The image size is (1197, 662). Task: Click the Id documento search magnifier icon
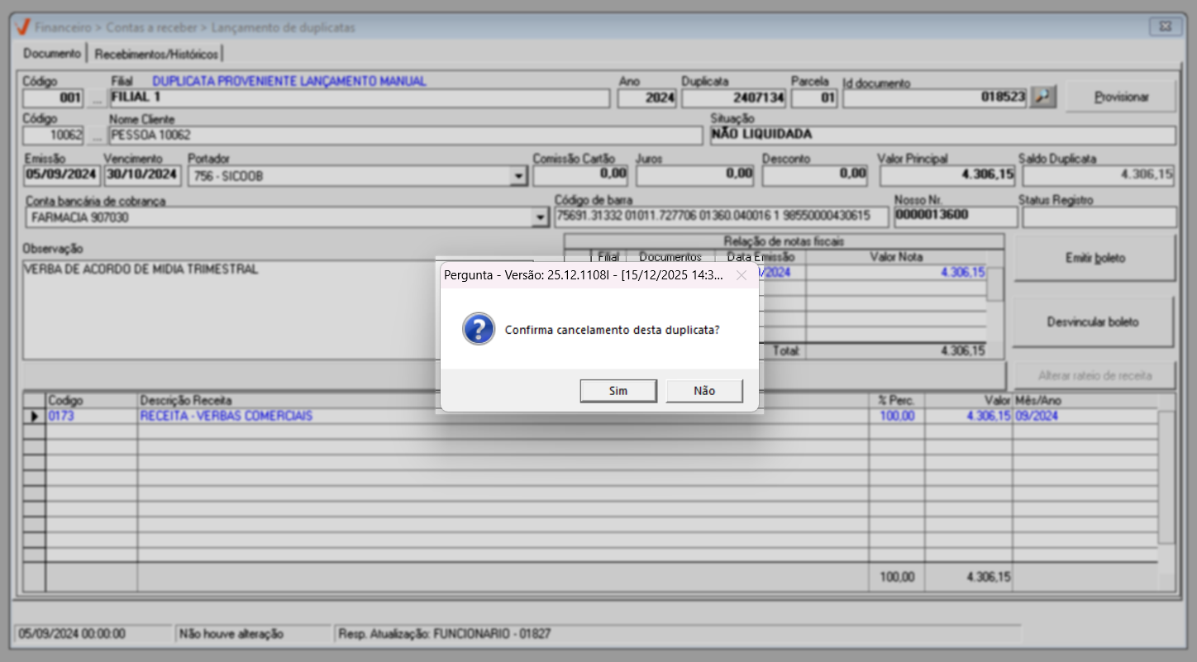pos(1044,98)
